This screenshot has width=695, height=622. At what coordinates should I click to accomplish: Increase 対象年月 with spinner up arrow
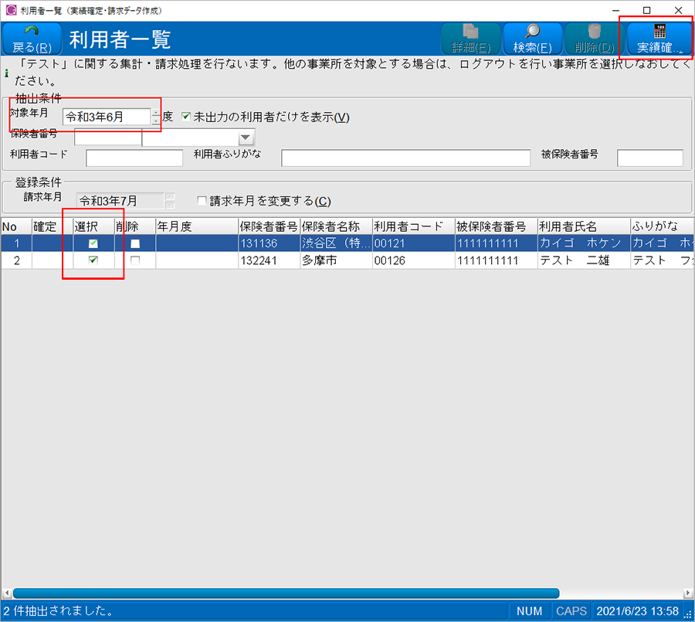pyautogui.click(x=156, y=113)
